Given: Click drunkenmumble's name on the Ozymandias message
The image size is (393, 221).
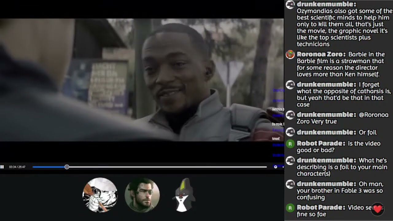Looking at the screenshot, I should 327,4.
